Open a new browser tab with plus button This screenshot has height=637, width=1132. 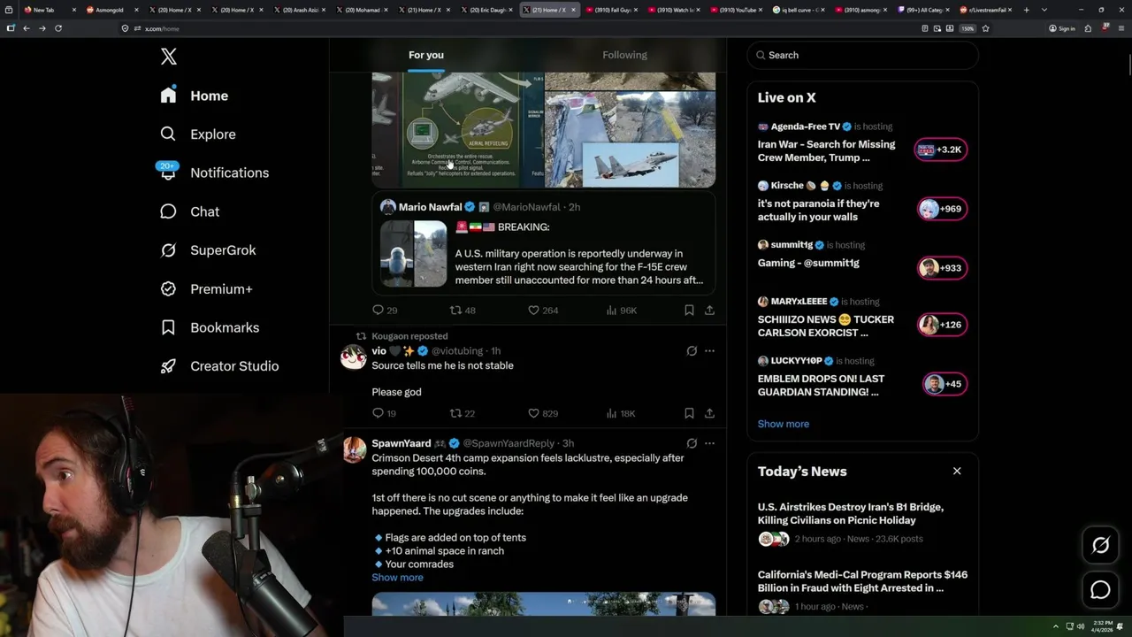(1027, 10)
